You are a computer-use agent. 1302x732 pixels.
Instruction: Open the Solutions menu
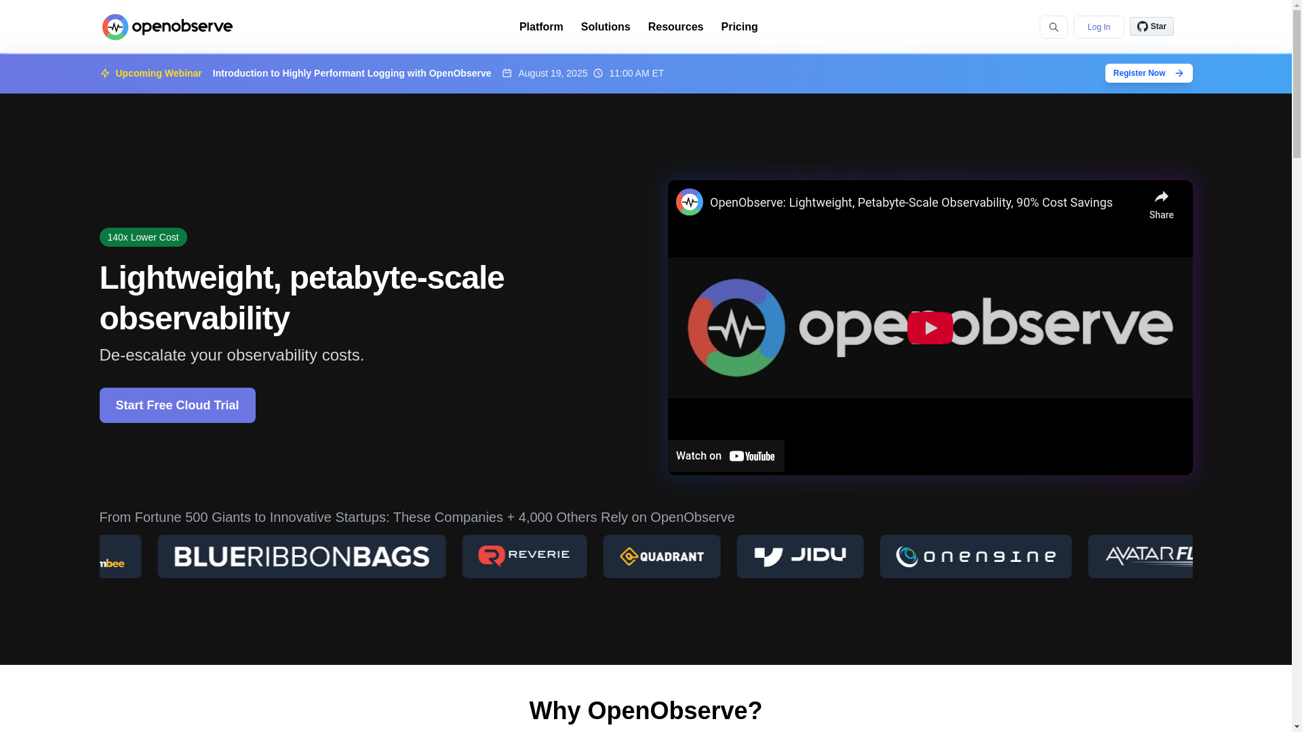(x=606, y=27)
